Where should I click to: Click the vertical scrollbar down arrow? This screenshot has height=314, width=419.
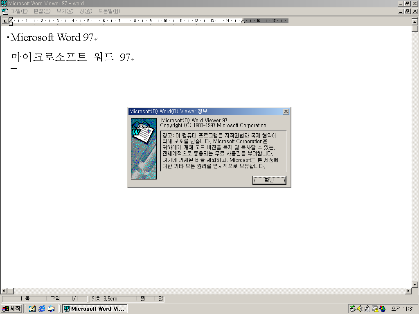pos(415,285)
